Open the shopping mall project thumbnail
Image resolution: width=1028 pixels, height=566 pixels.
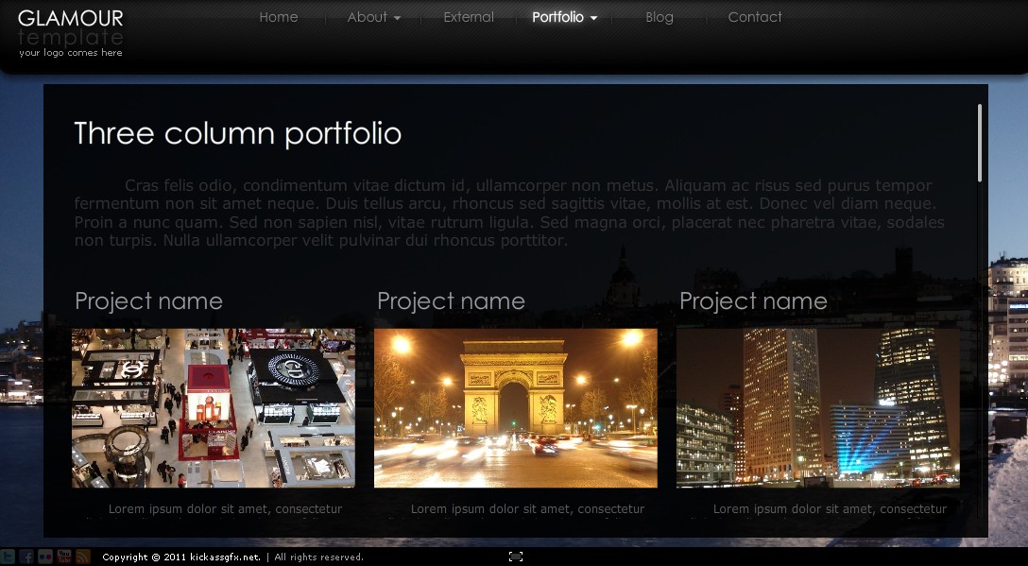(x=214, y=408)
